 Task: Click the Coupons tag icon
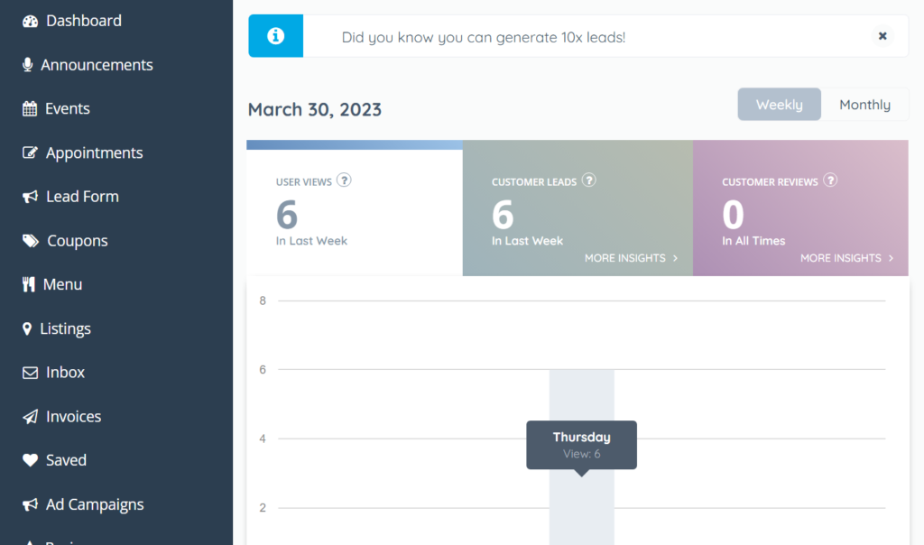[x=31, y=241]
